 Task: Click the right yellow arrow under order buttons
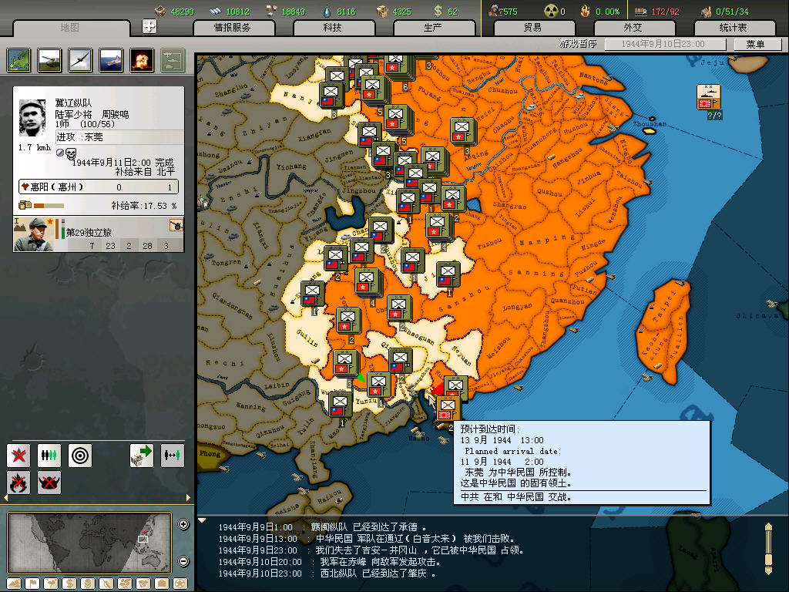tap(188, 497)
